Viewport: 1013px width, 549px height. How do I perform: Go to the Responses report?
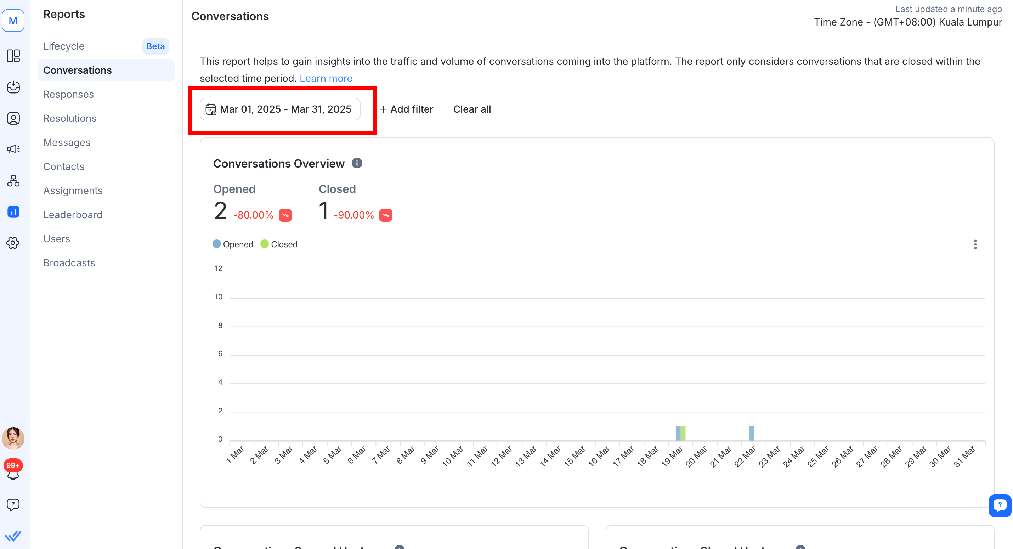point(68,94)
